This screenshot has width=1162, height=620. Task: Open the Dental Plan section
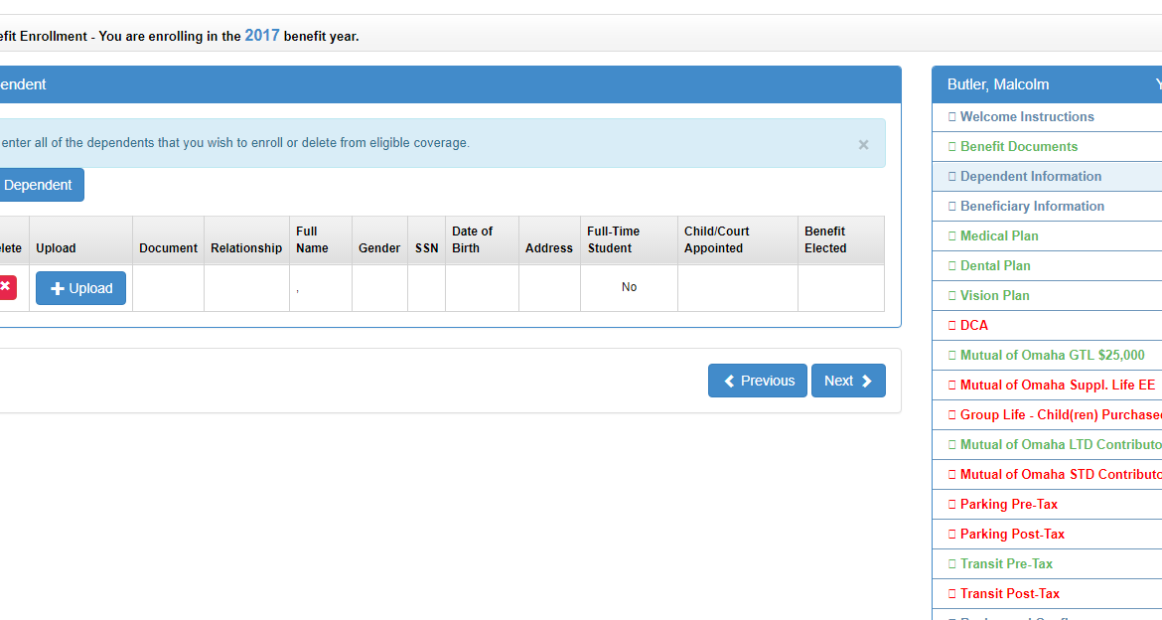(994, 265)
